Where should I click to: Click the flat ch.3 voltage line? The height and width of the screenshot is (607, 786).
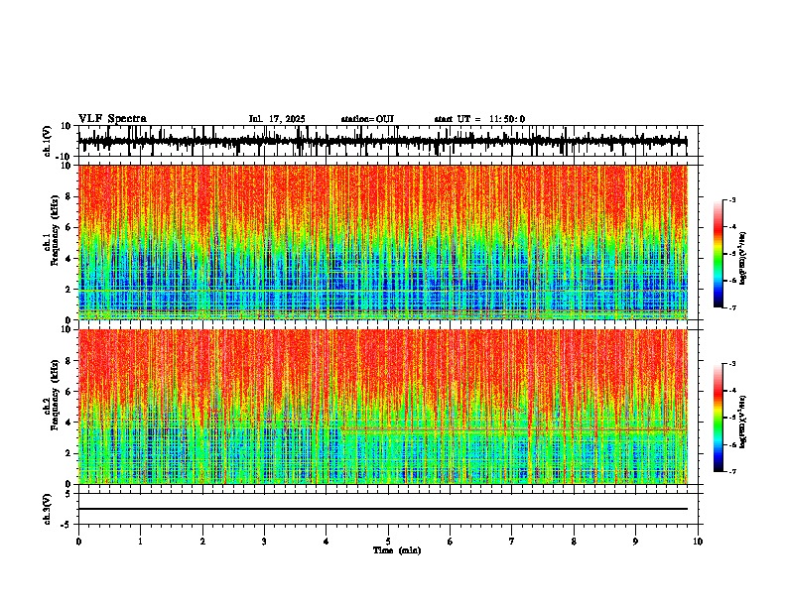coord(383,509)
